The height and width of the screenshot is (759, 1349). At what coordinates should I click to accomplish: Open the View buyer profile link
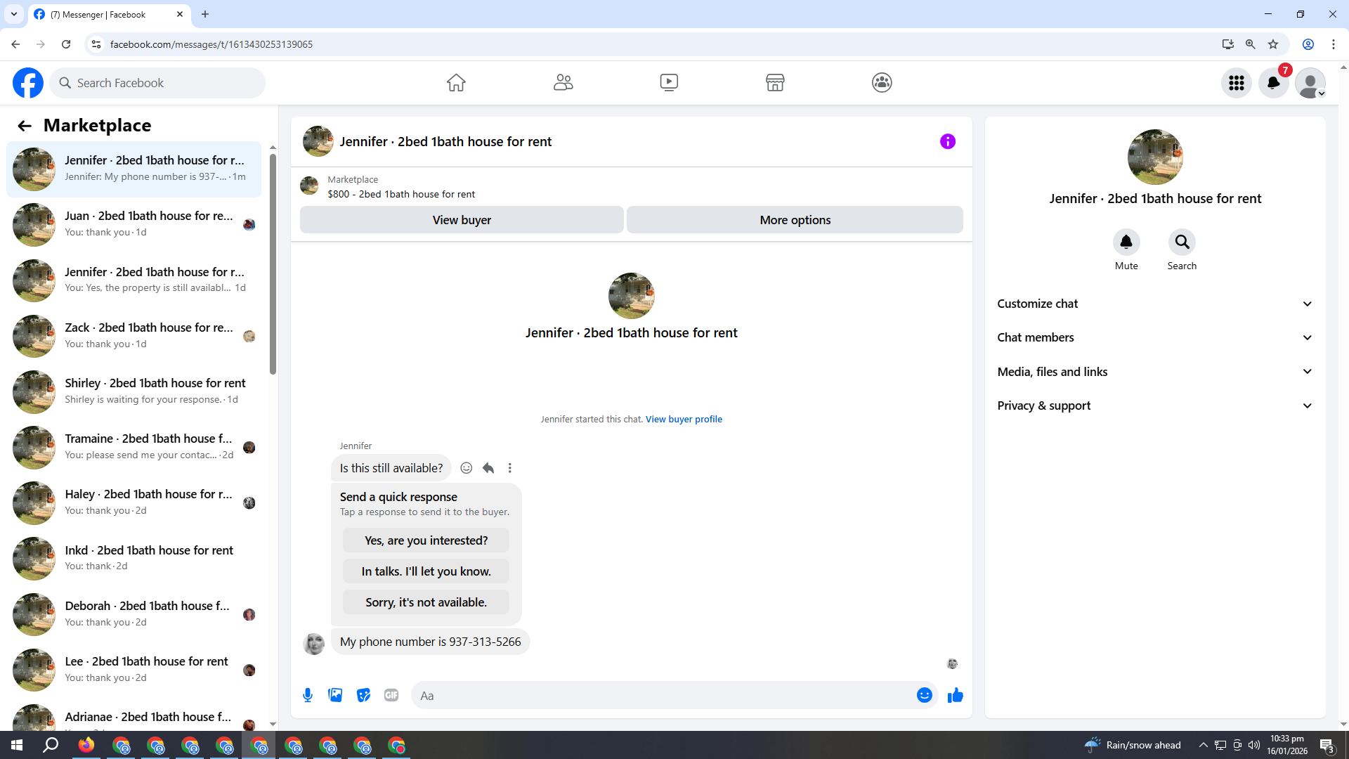point(683,419)
